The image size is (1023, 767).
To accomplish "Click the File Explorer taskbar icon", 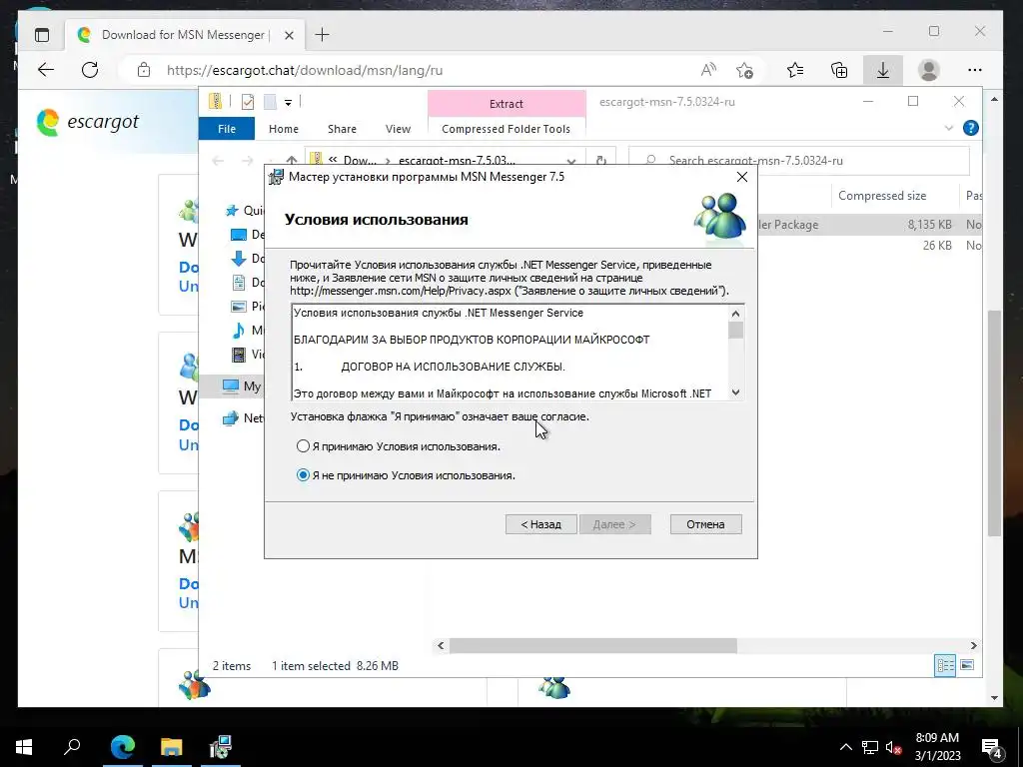I will [172, 746].
